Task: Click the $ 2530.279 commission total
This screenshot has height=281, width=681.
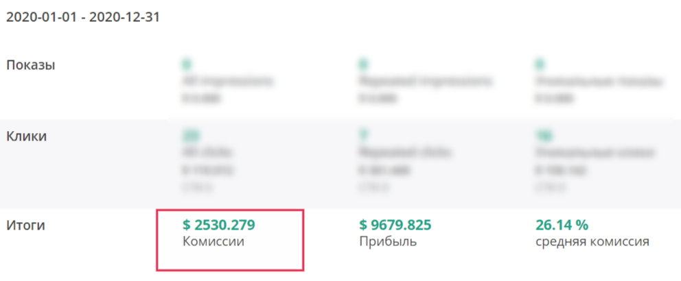Action: pos(218,225)
